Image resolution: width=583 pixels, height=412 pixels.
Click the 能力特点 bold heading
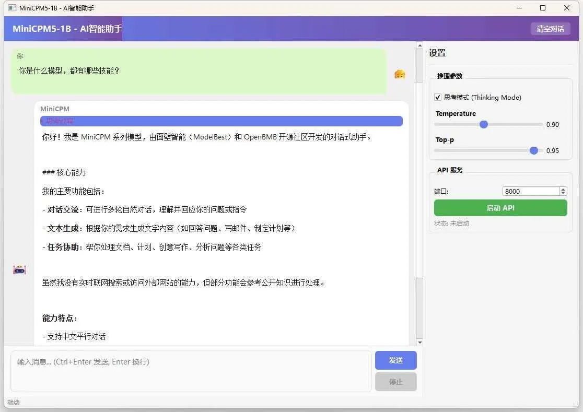click(60, 318)
